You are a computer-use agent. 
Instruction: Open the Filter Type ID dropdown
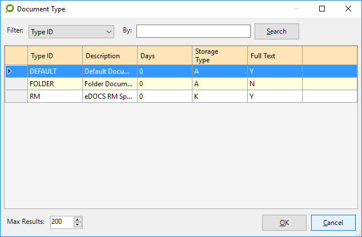point(71,31)
